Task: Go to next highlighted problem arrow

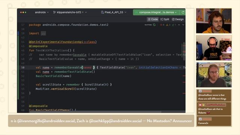Action: click(183, 25)
